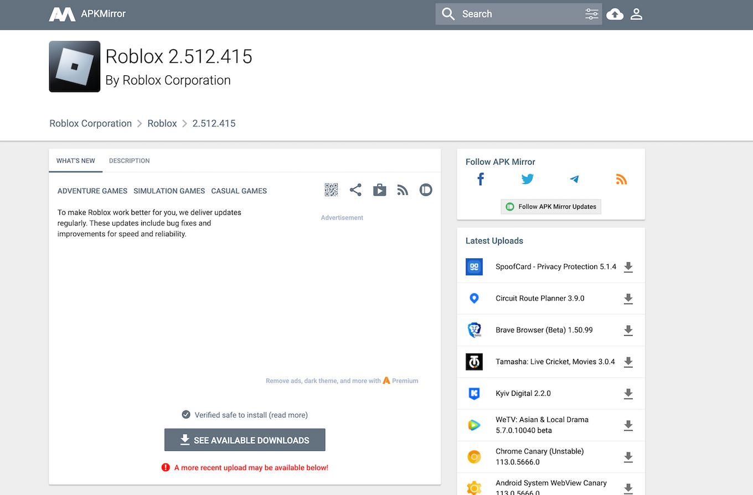Viewport: 753px width, 495px height.
Task: Click the Circuit Route Planner app icon
Action: tap(474, 299)
